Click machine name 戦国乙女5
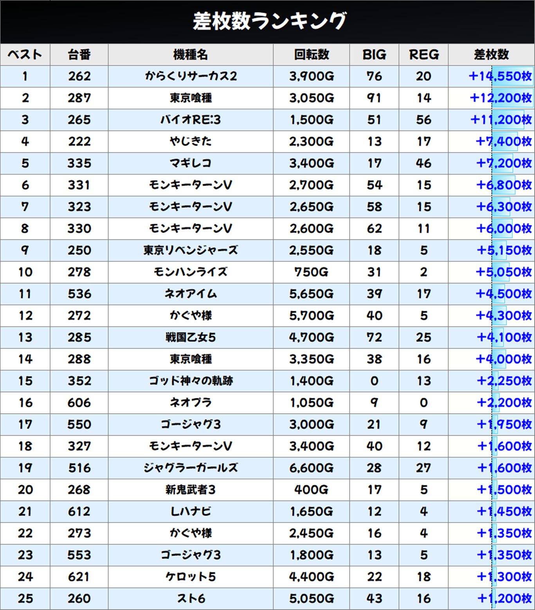This screenshot has width=535, height=610. pyautogui.click(x=191, y=337)
